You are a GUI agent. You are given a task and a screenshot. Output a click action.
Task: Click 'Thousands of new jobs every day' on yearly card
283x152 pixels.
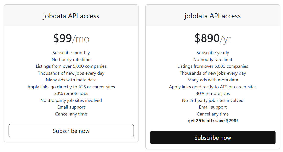213,73
